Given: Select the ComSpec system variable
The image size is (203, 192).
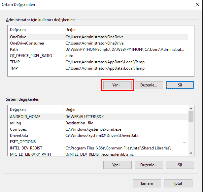Looking at the screenshot, I should (x=18, y=129).
